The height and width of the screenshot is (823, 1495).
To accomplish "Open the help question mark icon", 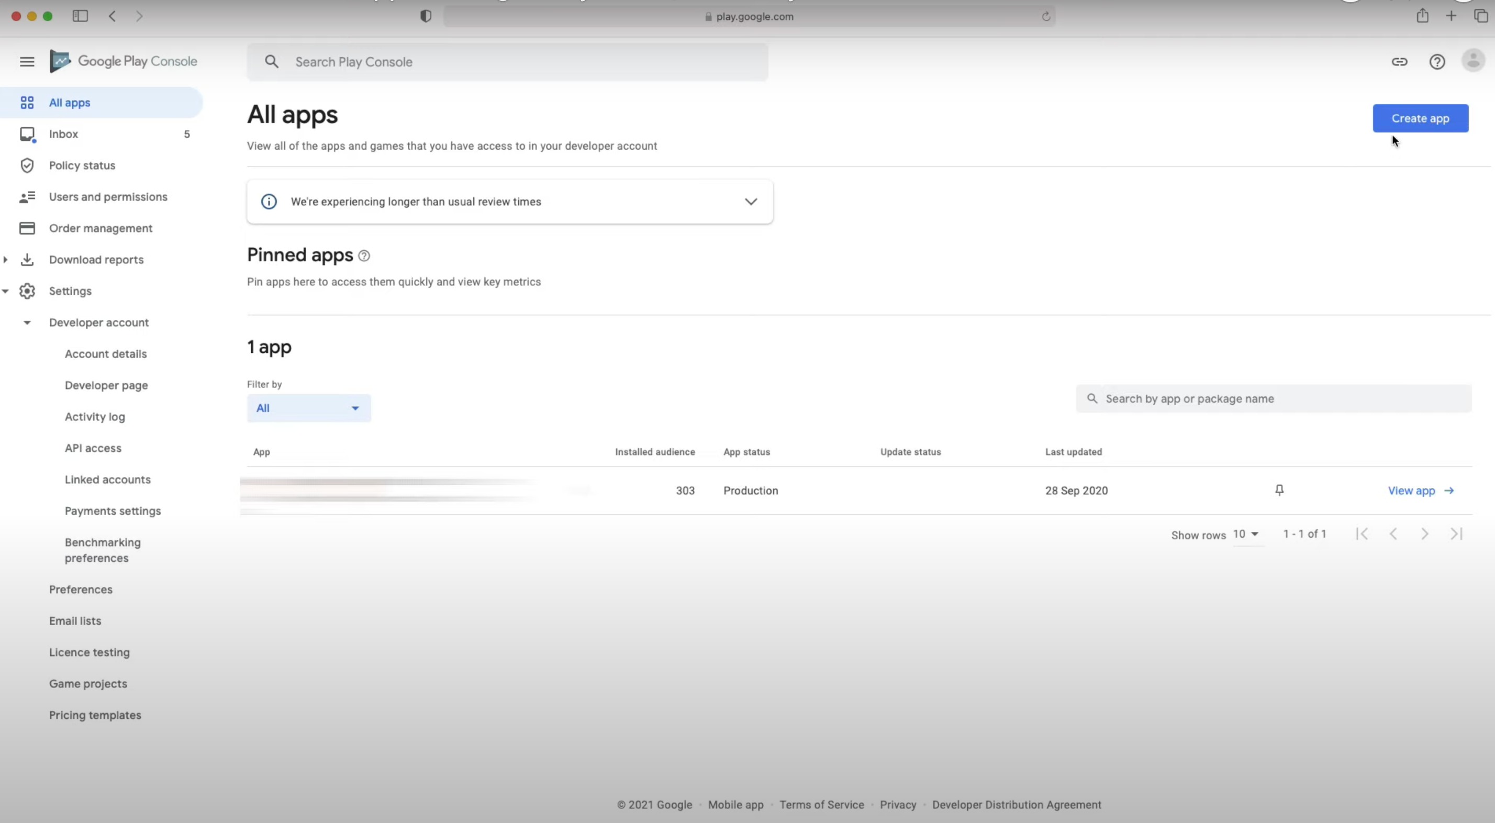I will click(x=1437, y=62).
